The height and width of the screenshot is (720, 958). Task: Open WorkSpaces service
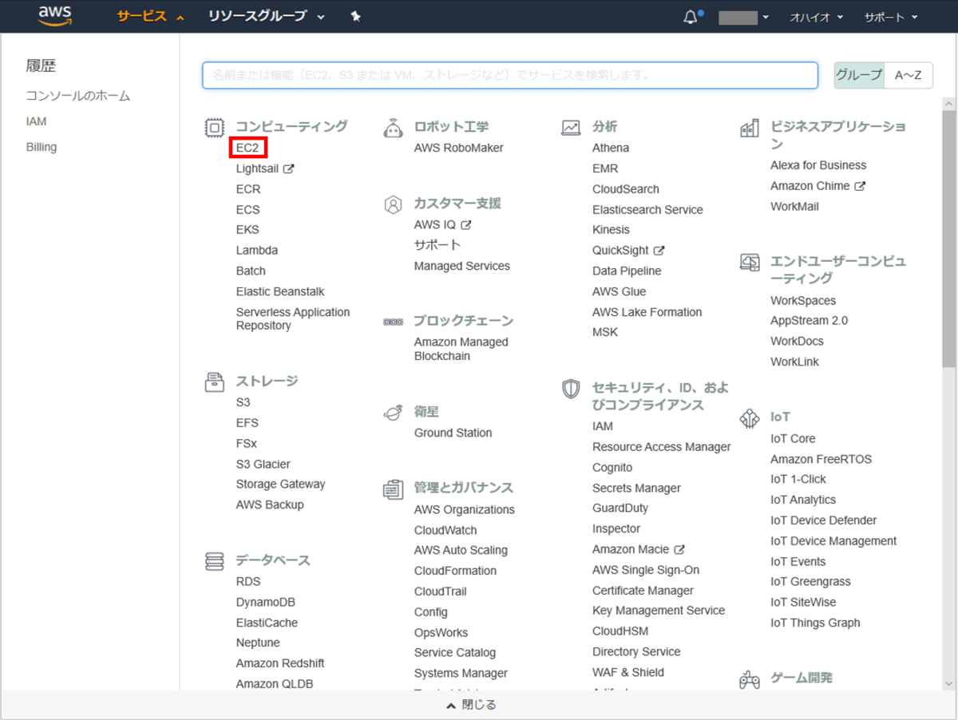click(x=803, y=300)
